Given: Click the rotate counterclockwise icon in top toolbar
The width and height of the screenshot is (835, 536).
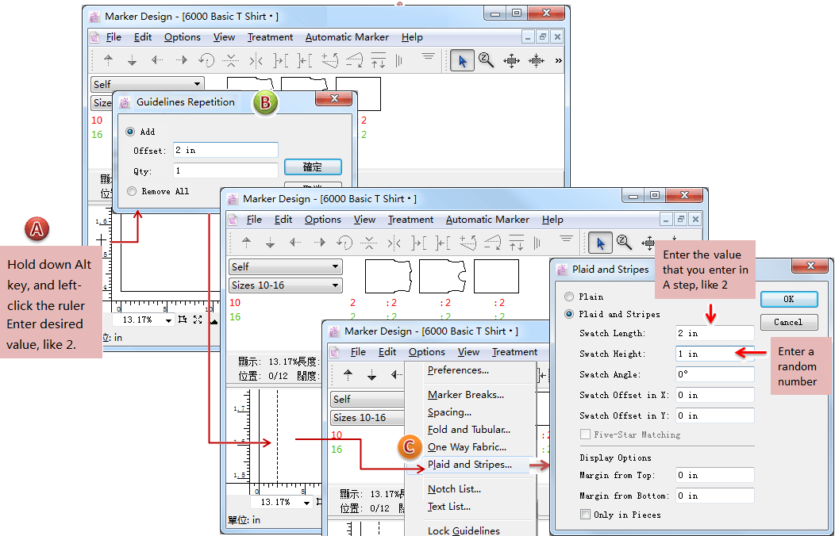Looking at the screenshot, I should click(x=206, y=60).
